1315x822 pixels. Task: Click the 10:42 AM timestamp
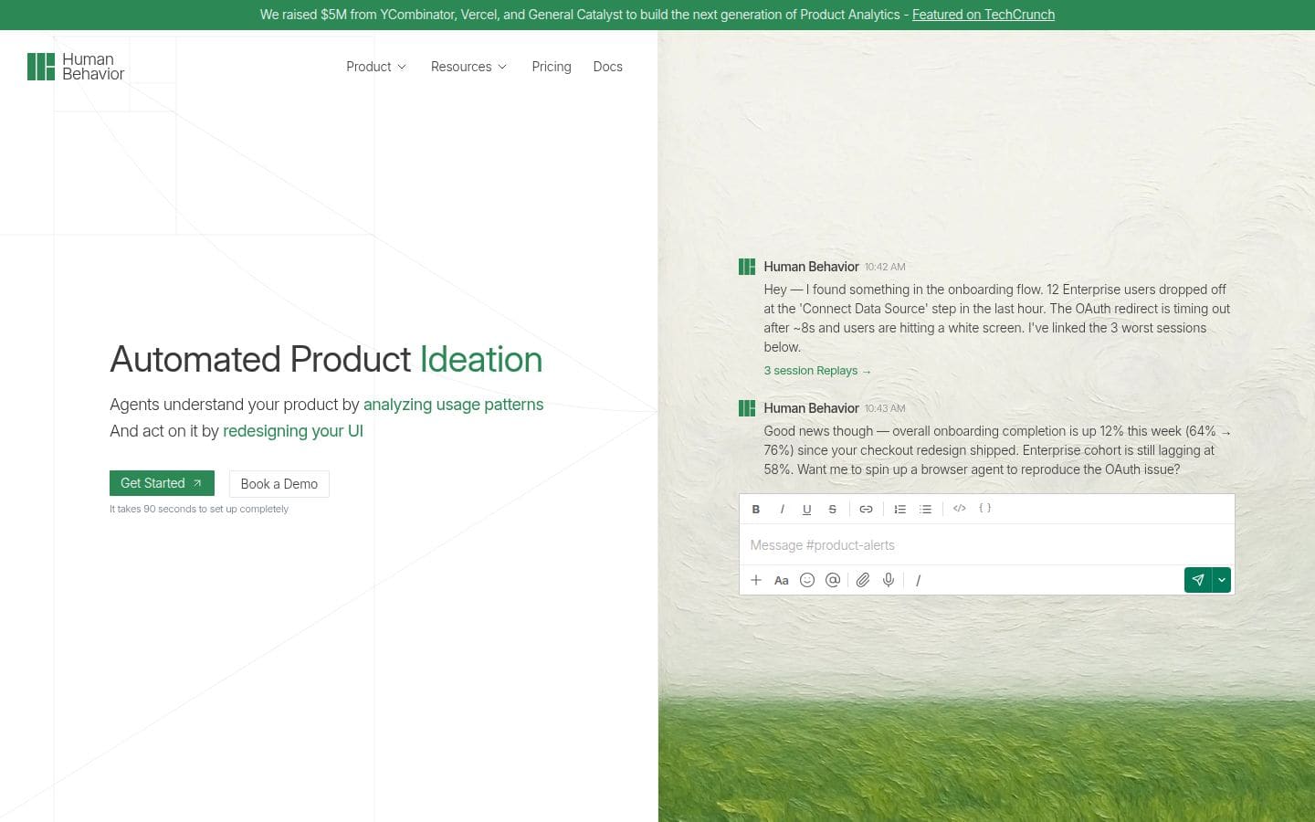click(x=885, y=268)
